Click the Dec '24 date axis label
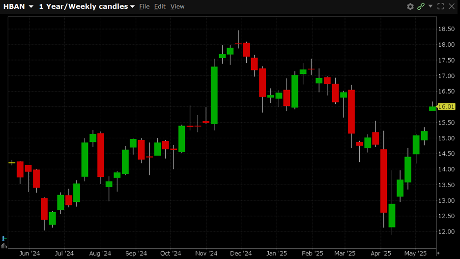460x259 pixels. 241,253
